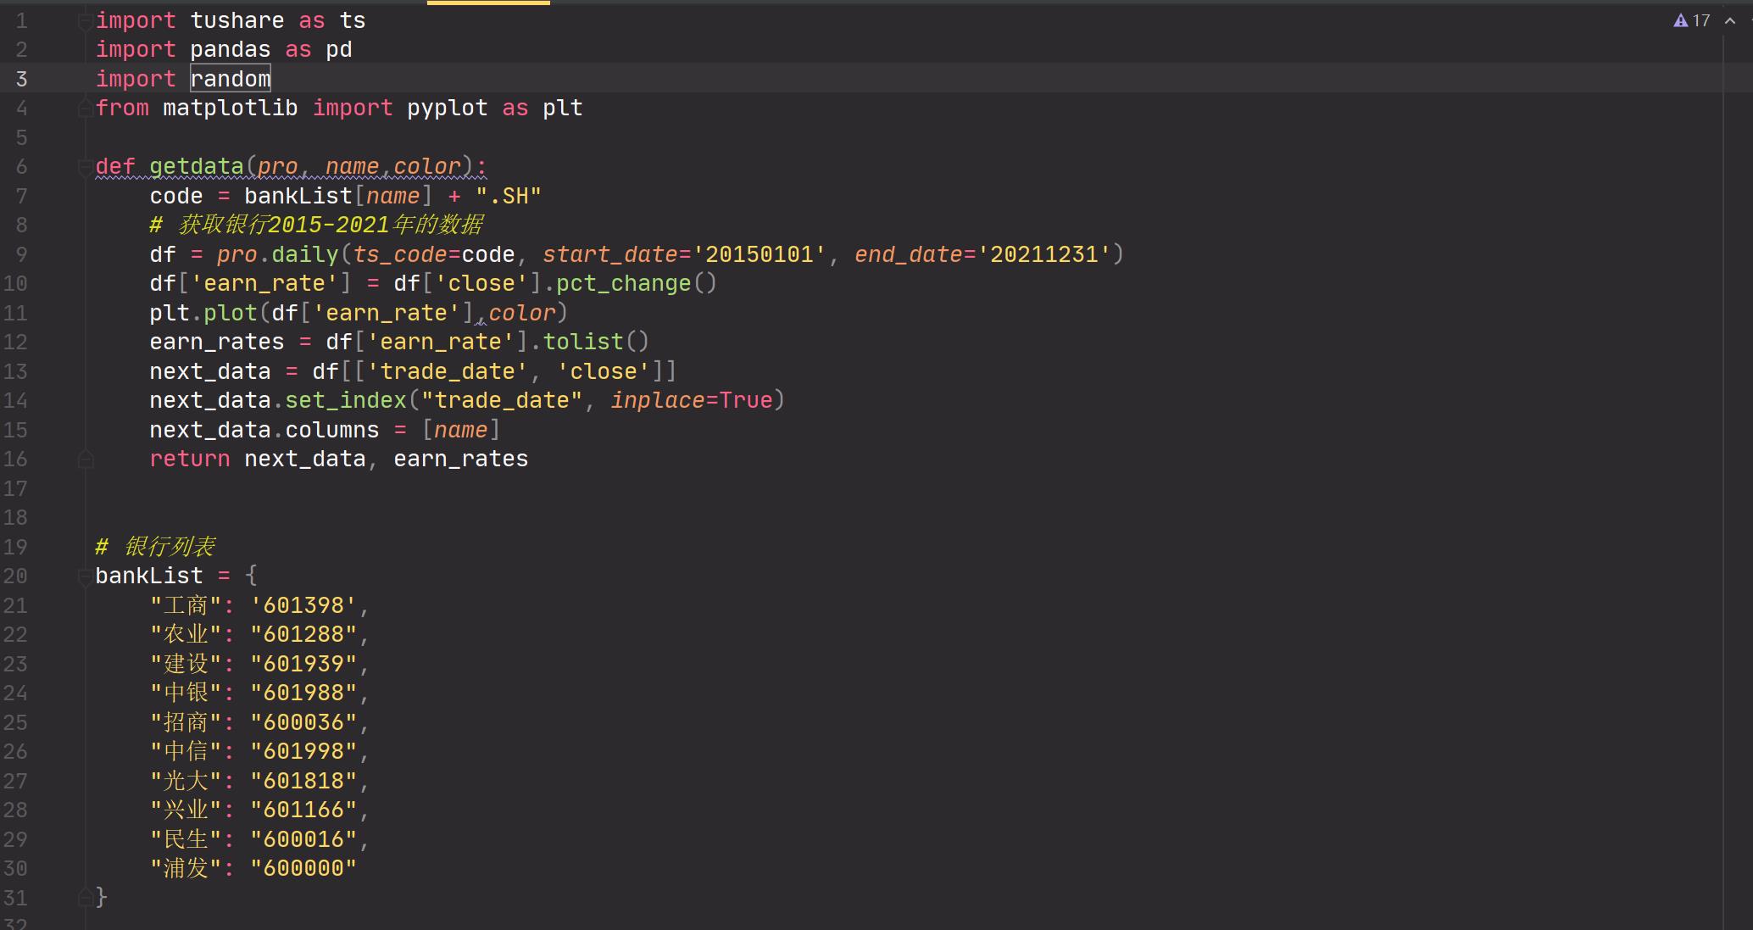Click the key "中信" in the dictionary
This screenshot has height=930, width=1753.
click(x=186, y=751)
